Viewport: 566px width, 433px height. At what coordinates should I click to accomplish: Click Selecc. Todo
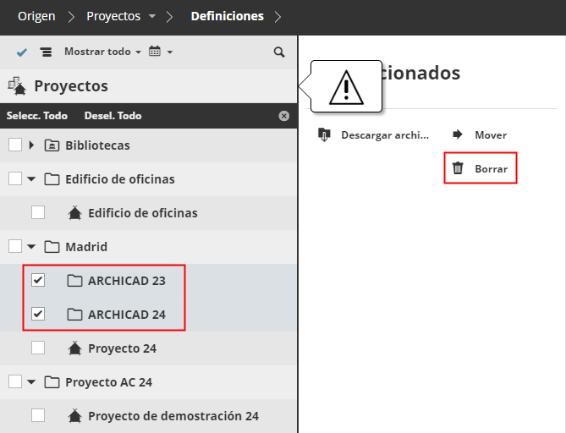37,116
